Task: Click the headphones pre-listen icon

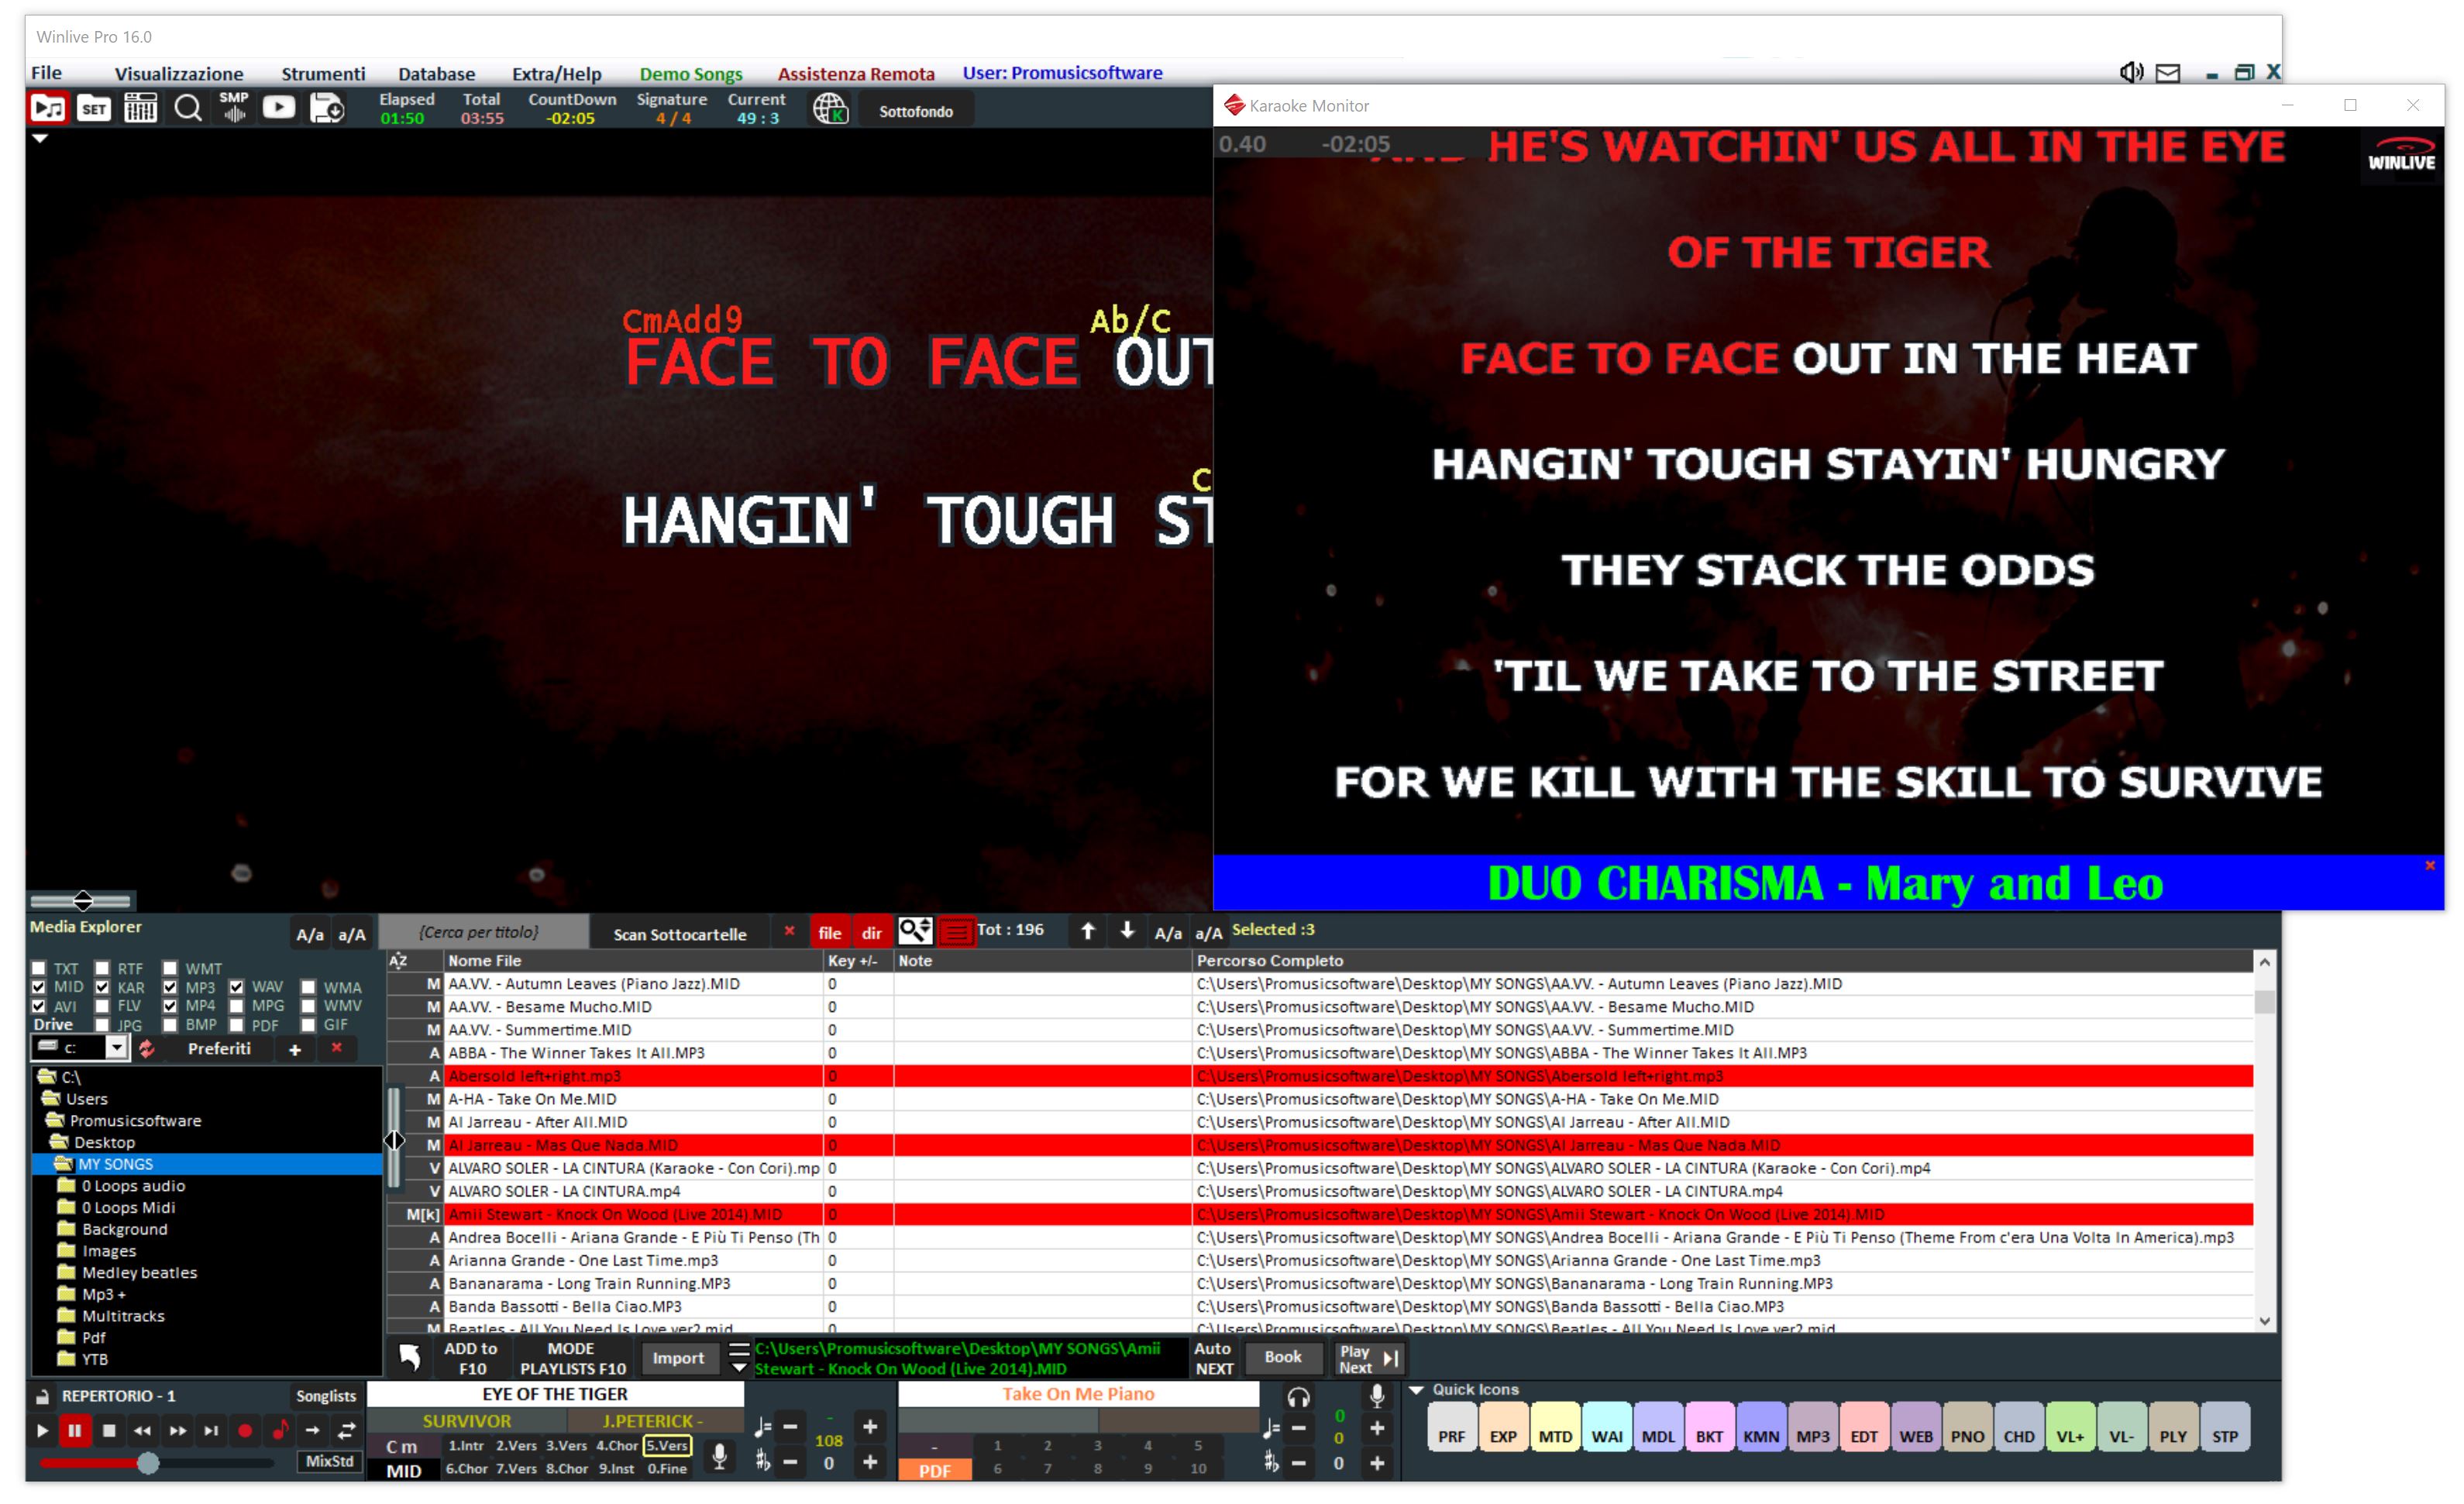Action: click(1298, 1398)
